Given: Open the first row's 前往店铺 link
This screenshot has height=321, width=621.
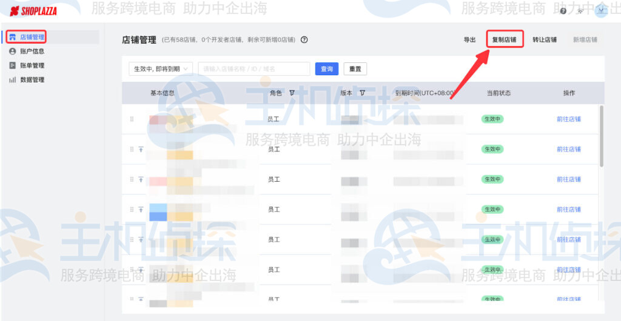Looking at the screenshot, I should click(x=568, y=119).
